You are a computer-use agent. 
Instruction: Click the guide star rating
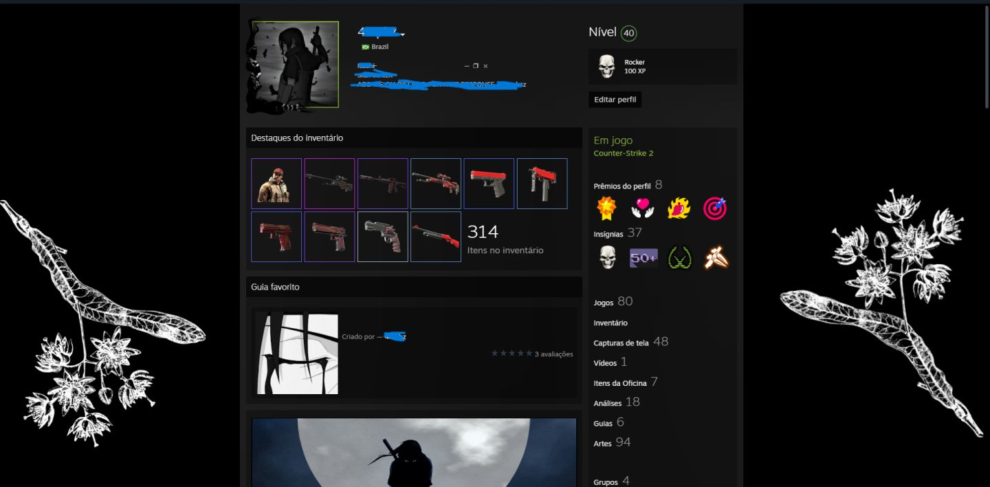pyautogui.click(x=511, y=354)
